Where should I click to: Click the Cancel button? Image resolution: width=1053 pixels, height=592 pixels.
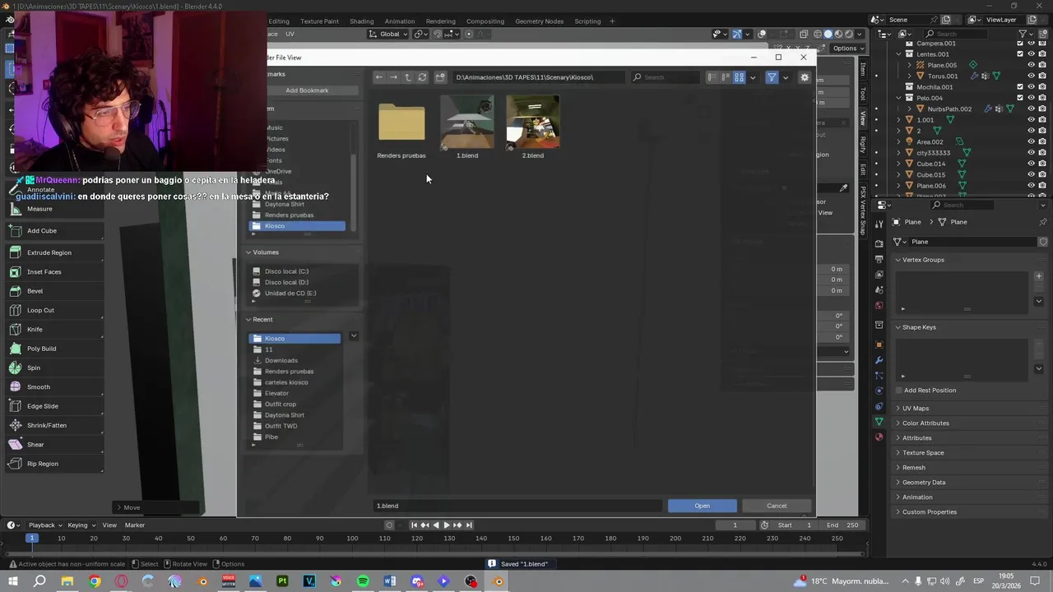[777, 506]
